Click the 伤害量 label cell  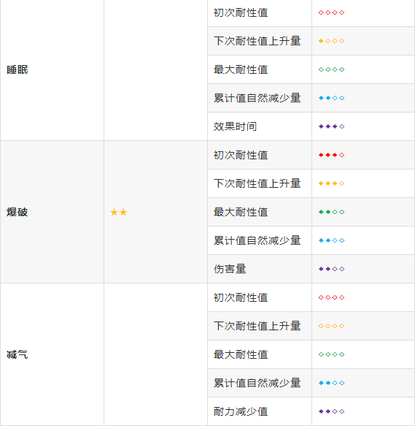click(260, 269)
